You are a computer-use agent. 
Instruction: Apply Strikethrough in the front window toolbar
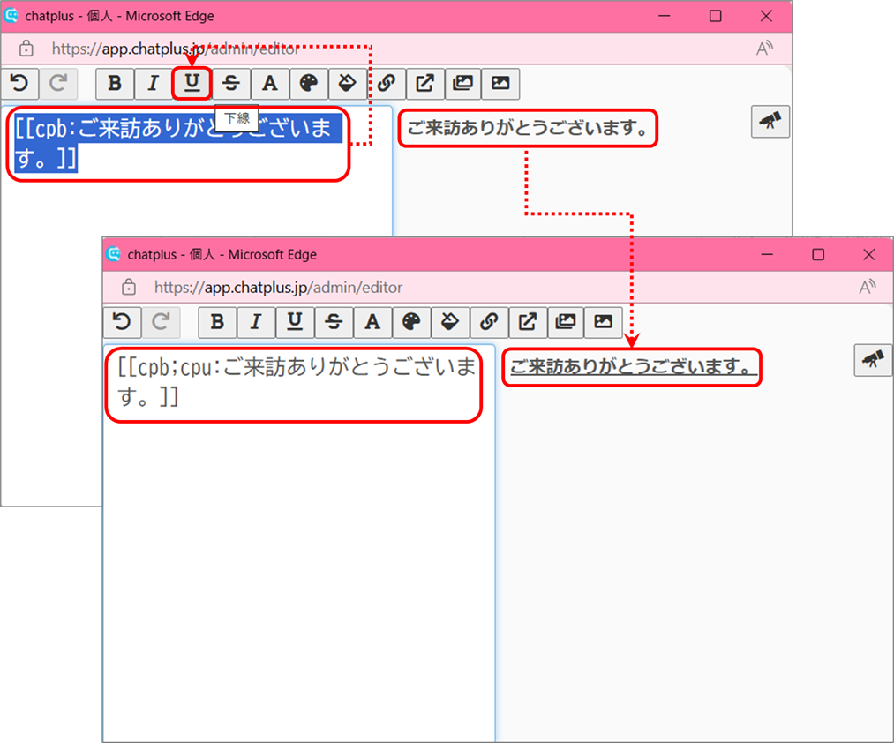coord(334,322)
